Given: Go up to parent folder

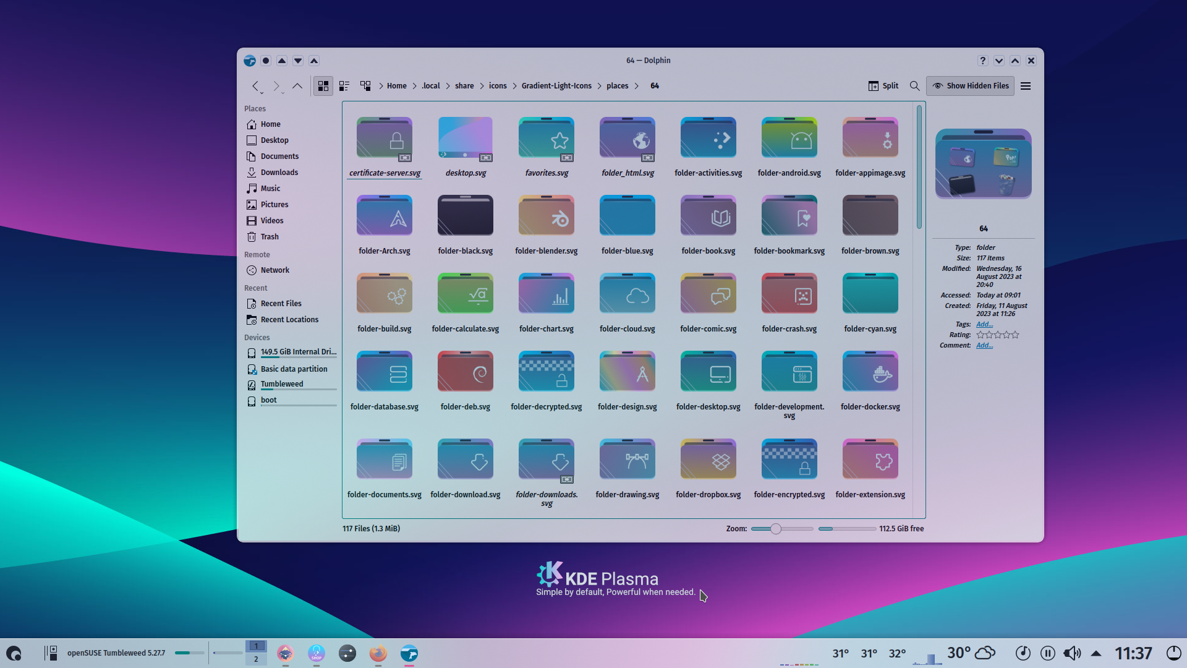Looking at the screenshot, I should (x=297, y=86).
